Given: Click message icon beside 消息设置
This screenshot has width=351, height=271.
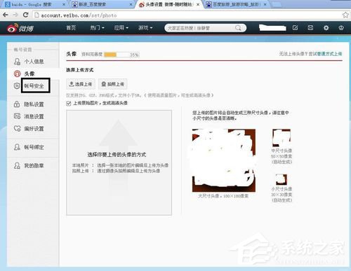Looking at the screenshot, I should (x=17, y=116).
